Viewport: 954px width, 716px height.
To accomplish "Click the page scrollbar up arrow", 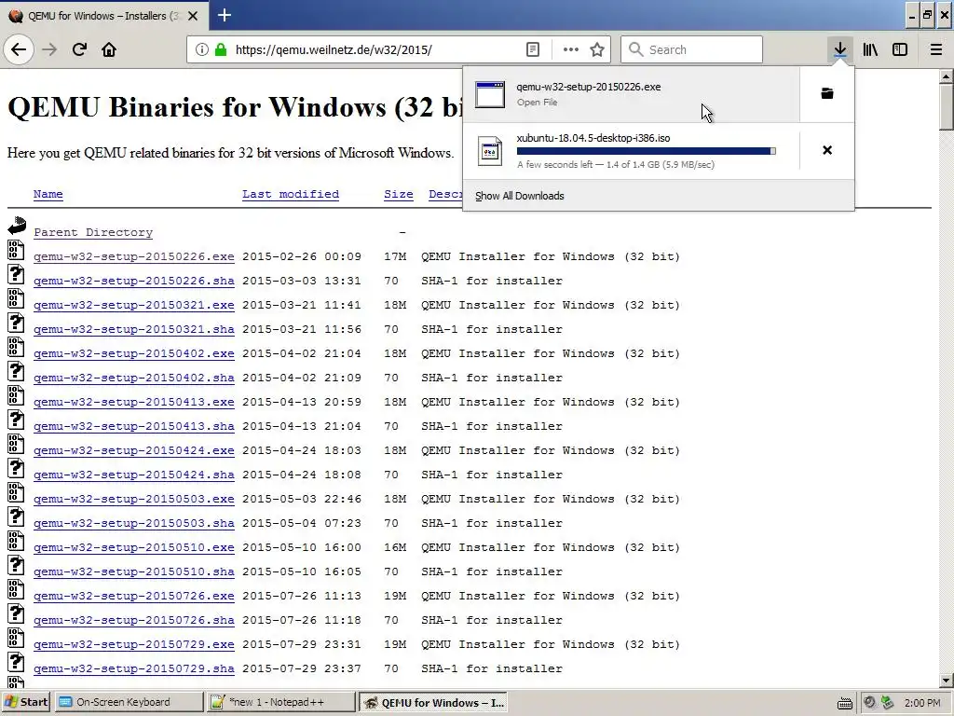I will [946, 76].
